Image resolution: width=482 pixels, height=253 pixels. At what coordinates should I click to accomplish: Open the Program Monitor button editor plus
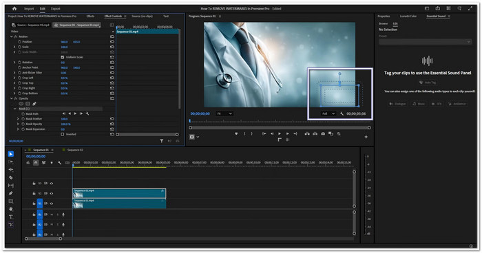click(x=366, y=137)
